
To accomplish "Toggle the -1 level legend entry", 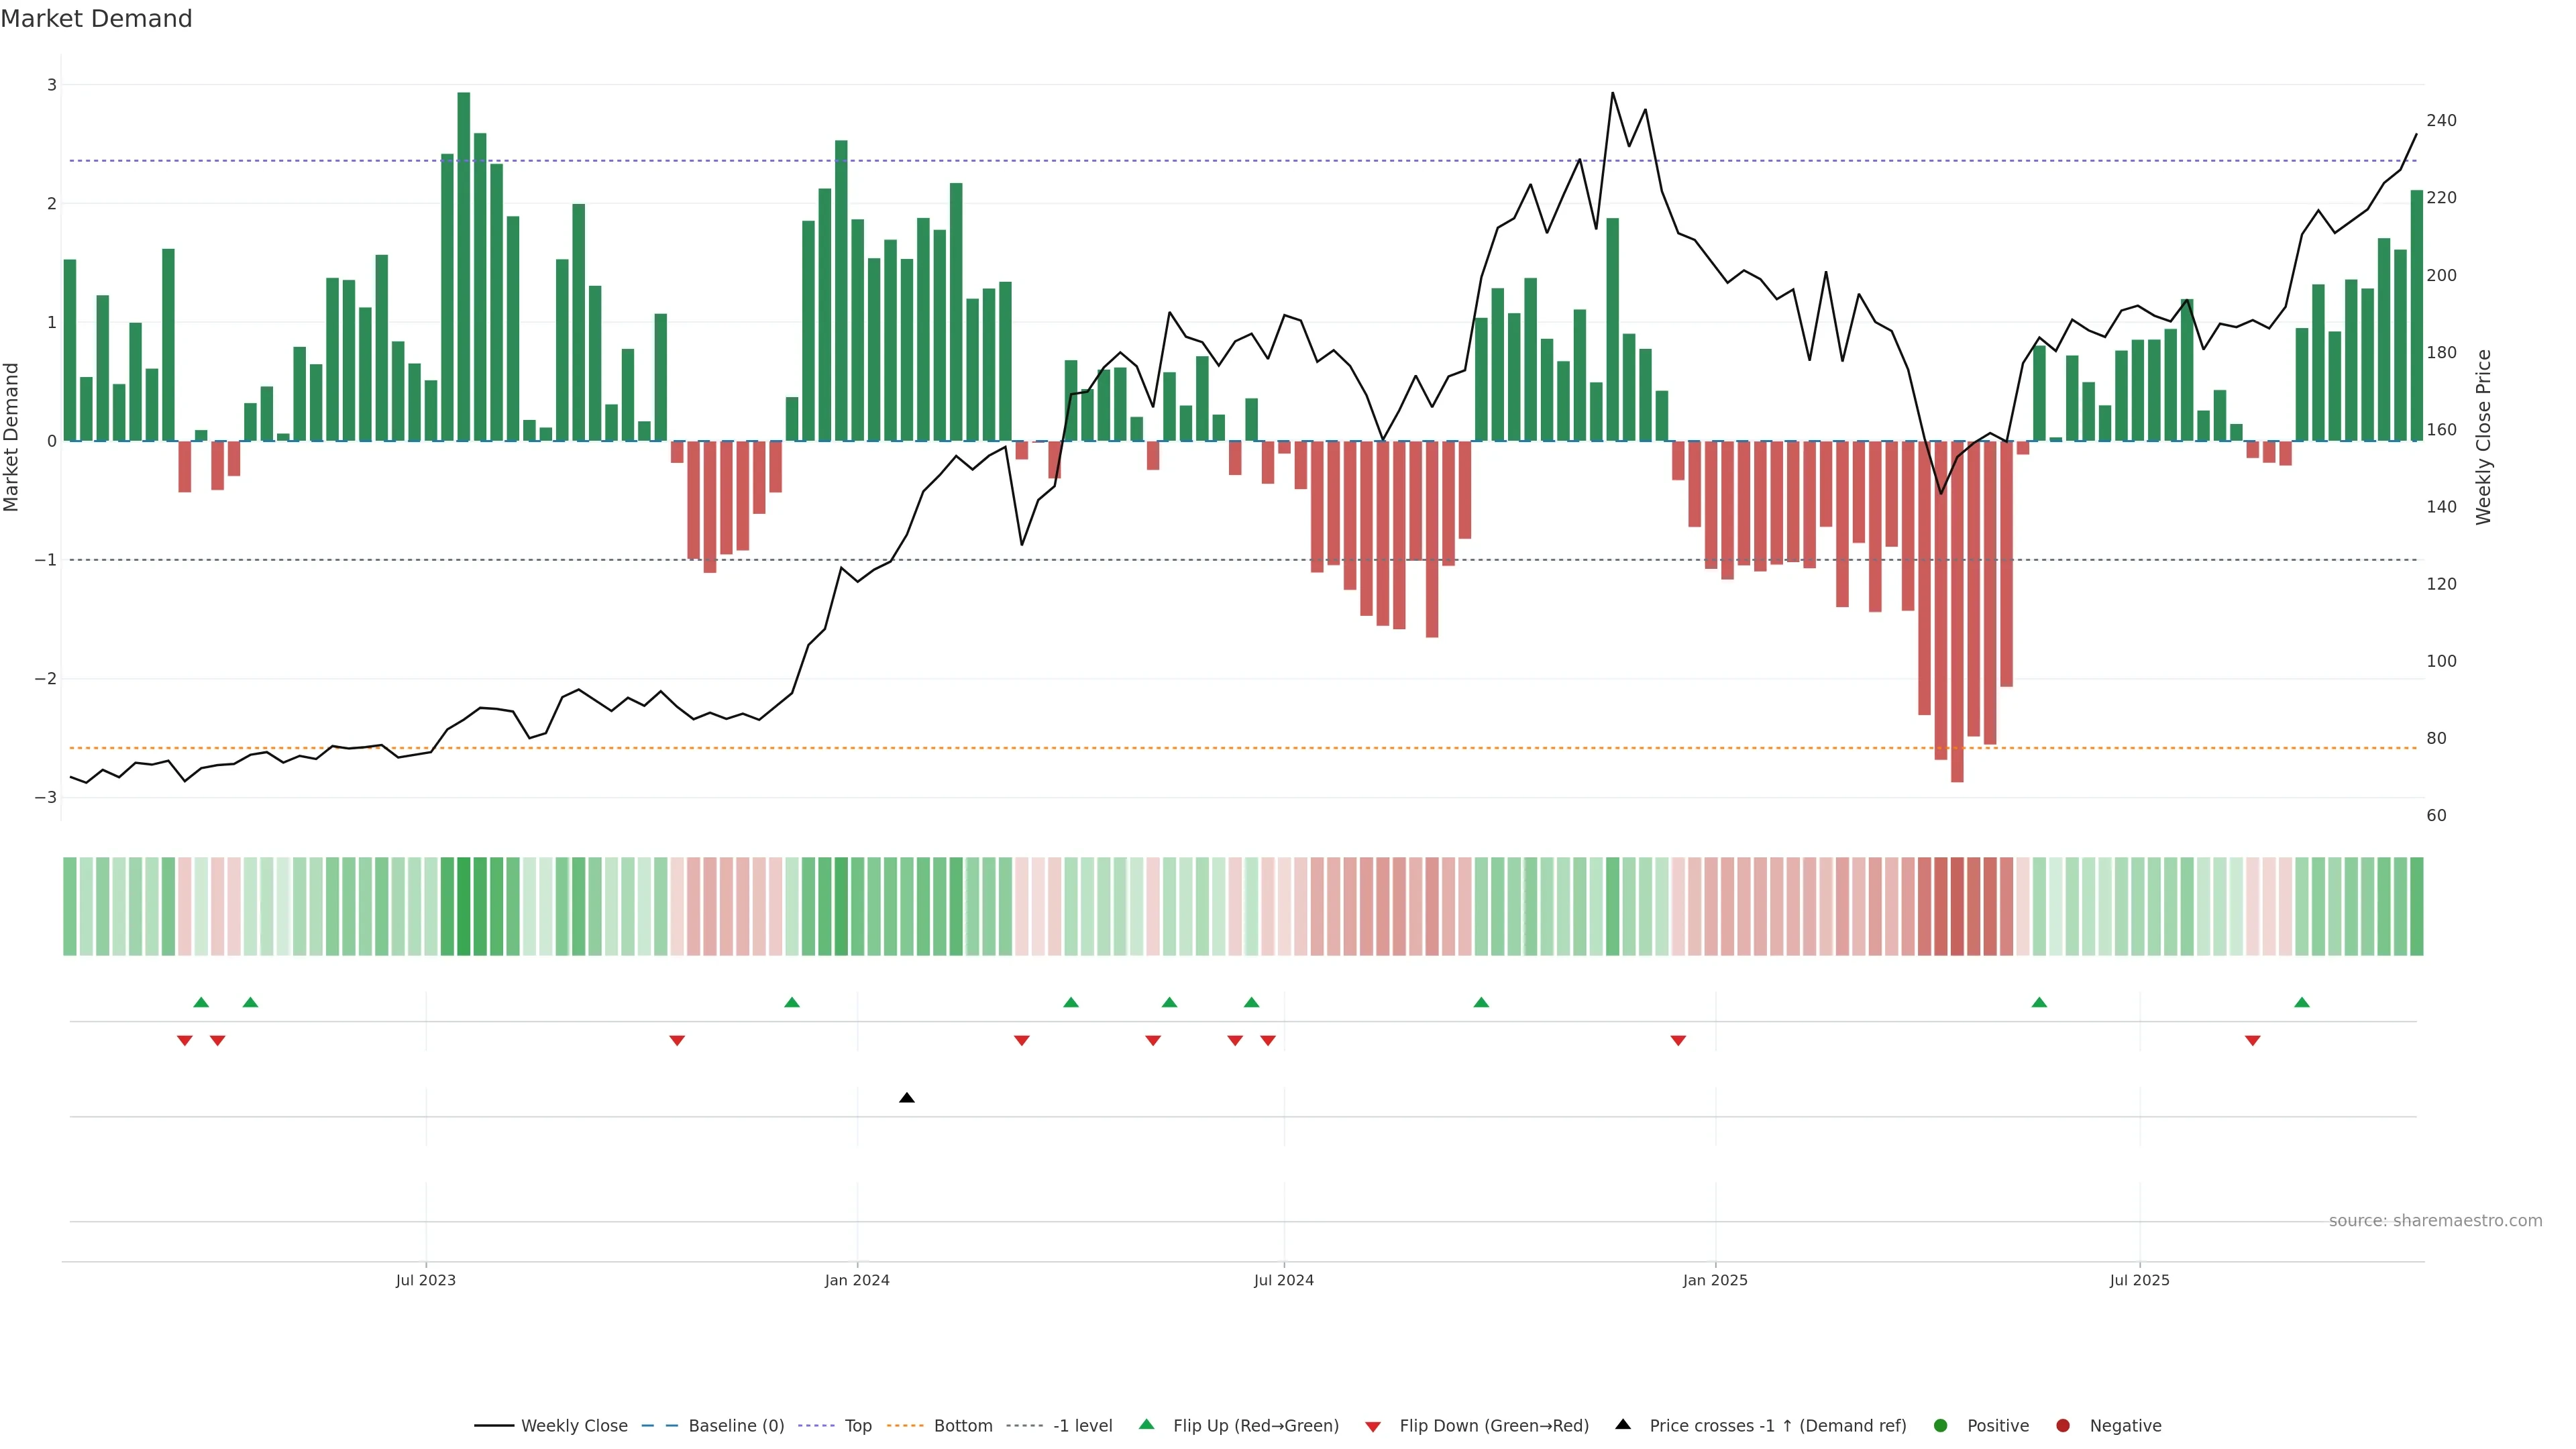I will pos(1082,1425).
